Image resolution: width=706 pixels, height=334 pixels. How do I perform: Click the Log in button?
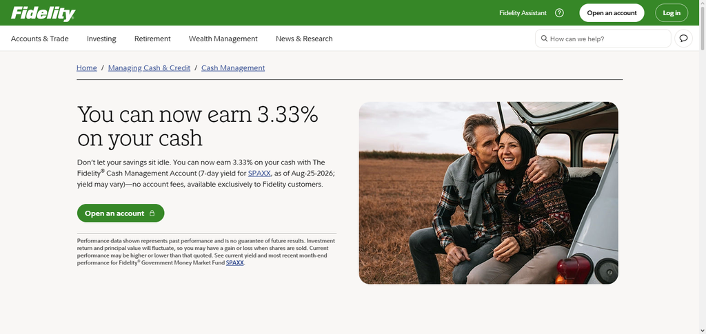pyautogui.click(x=672, y=13)
